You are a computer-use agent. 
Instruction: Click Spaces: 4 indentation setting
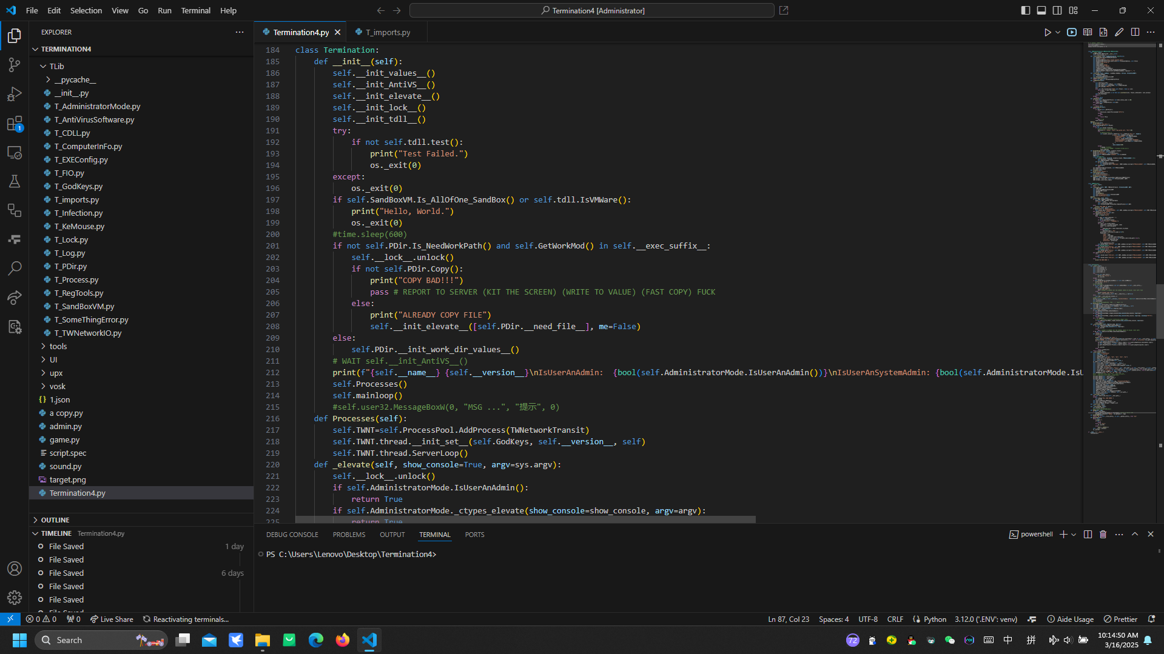[833, 619]
